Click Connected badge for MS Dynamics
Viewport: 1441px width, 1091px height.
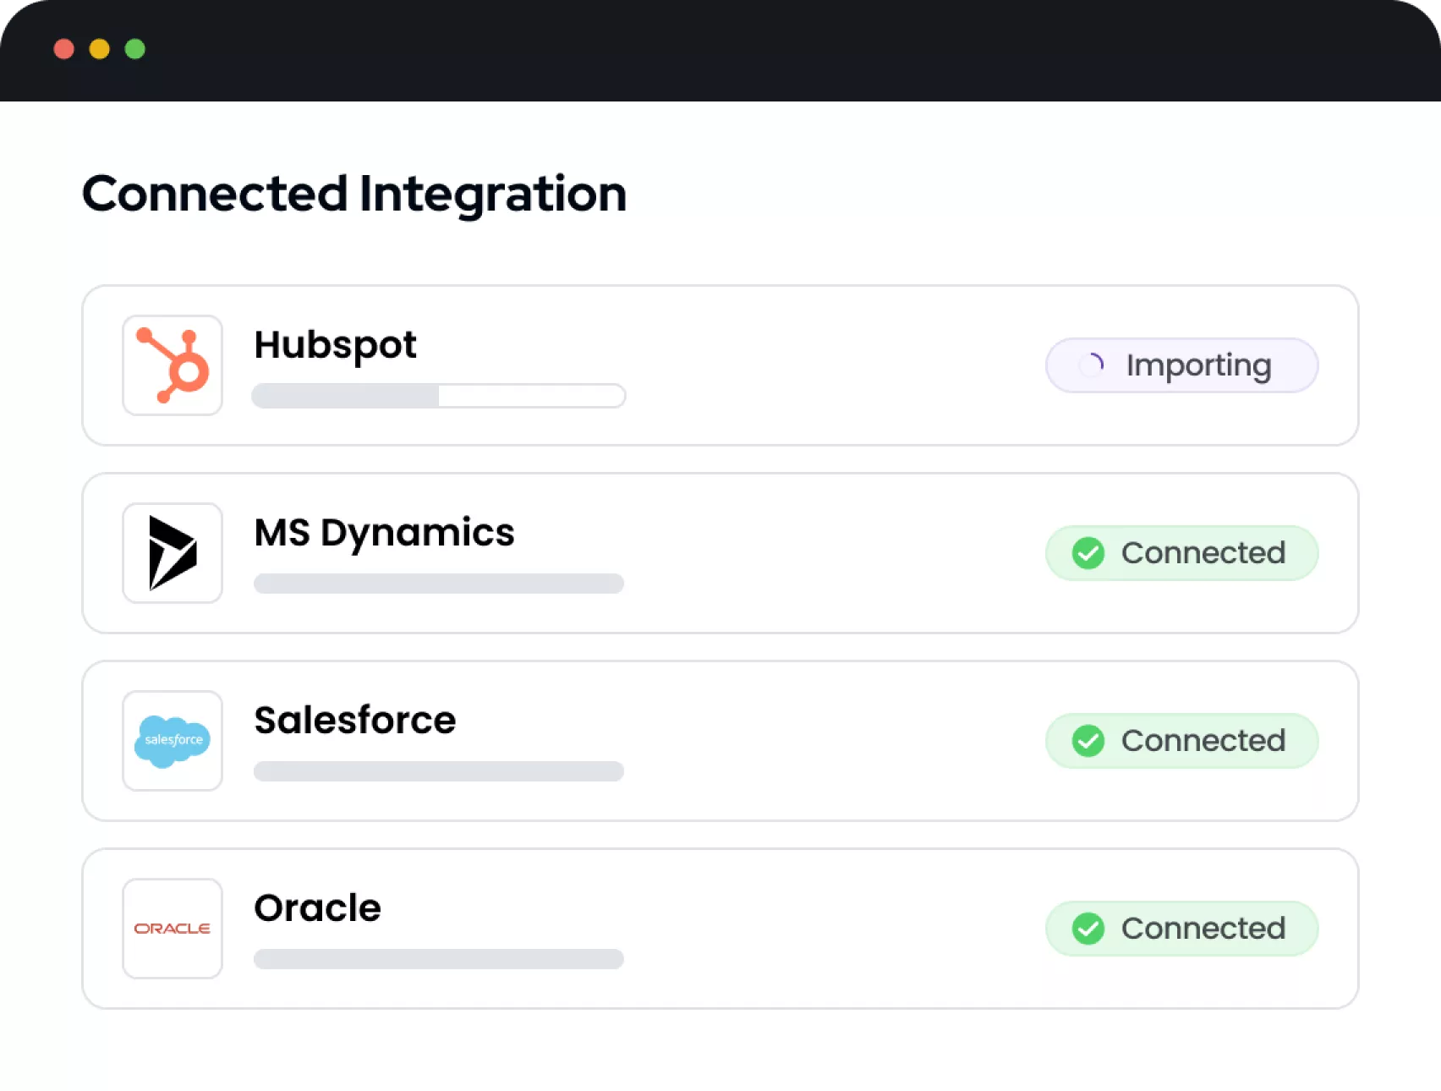point(1182,553)
